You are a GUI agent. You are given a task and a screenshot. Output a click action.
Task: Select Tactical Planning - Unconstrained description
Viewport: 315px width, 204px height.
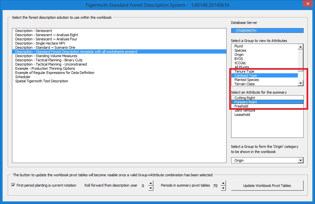119,64
